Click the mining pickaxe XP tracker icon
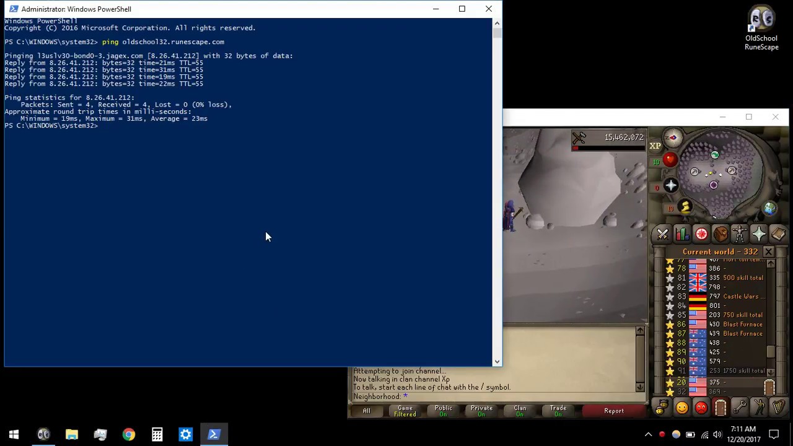 (579, 138)
